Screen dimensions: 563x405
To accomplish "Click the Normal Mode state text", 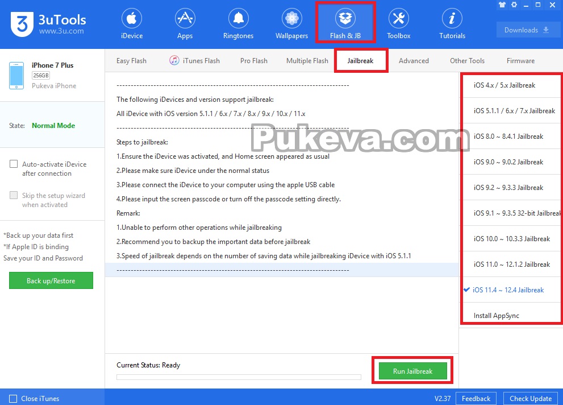I will click(x=53, y=125).
